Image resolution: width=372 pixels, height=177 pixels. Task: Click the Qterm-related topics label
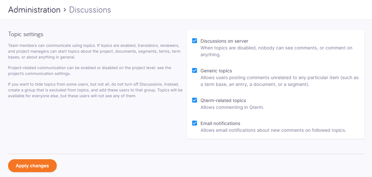[223, 100]
